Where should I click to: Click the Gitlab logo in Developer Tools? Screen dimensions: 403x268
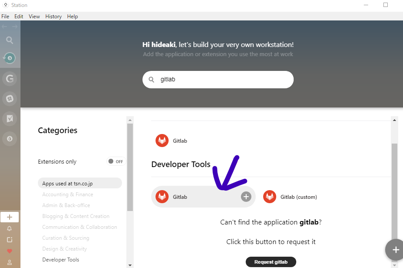[x=162, y=197]
